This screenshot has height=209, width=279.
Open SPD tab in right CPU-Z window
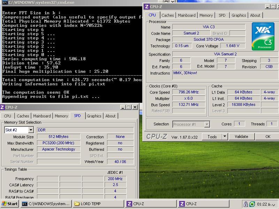tap(222, 15)
